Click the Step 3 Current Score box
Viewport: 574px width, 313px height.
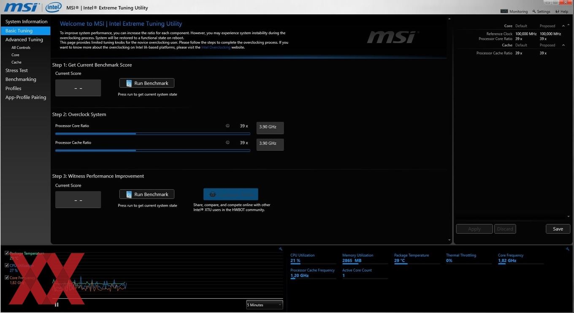[78, 200]
